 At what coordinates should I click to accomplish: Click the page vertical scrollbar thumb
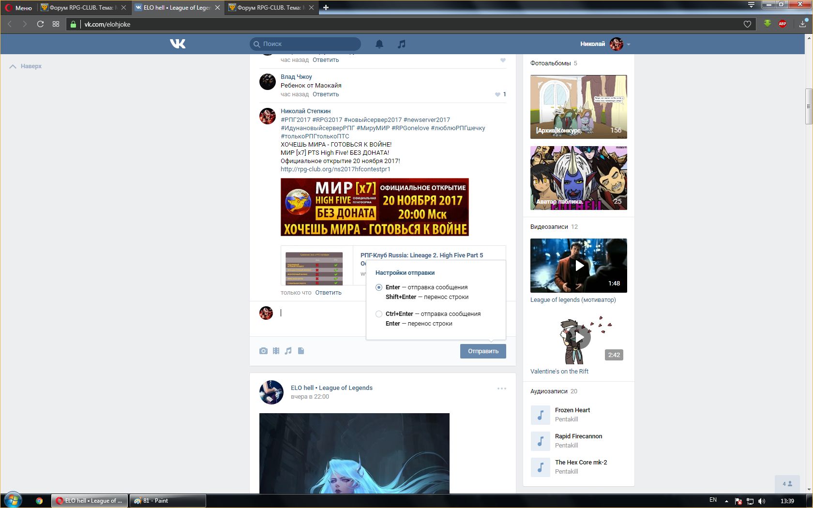pyautogui.click(x=808, y=106)
